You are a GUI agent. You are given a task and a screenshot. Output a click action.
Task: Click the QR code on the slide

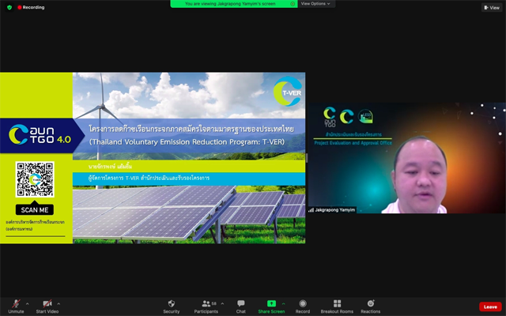pyautogui.click(x=35, y=179)
